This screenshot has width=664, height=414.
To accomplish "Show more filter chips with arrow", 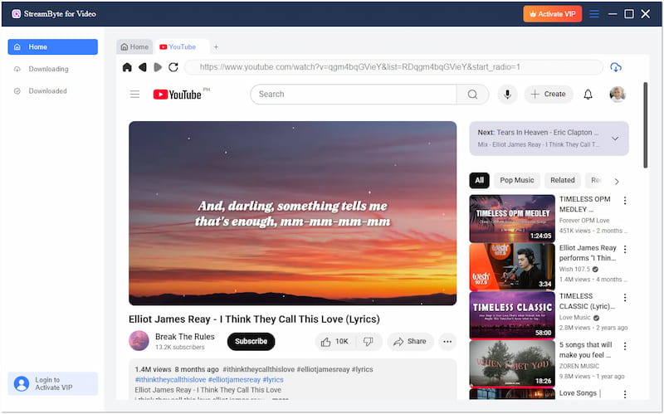I will [x=617, y=181].
